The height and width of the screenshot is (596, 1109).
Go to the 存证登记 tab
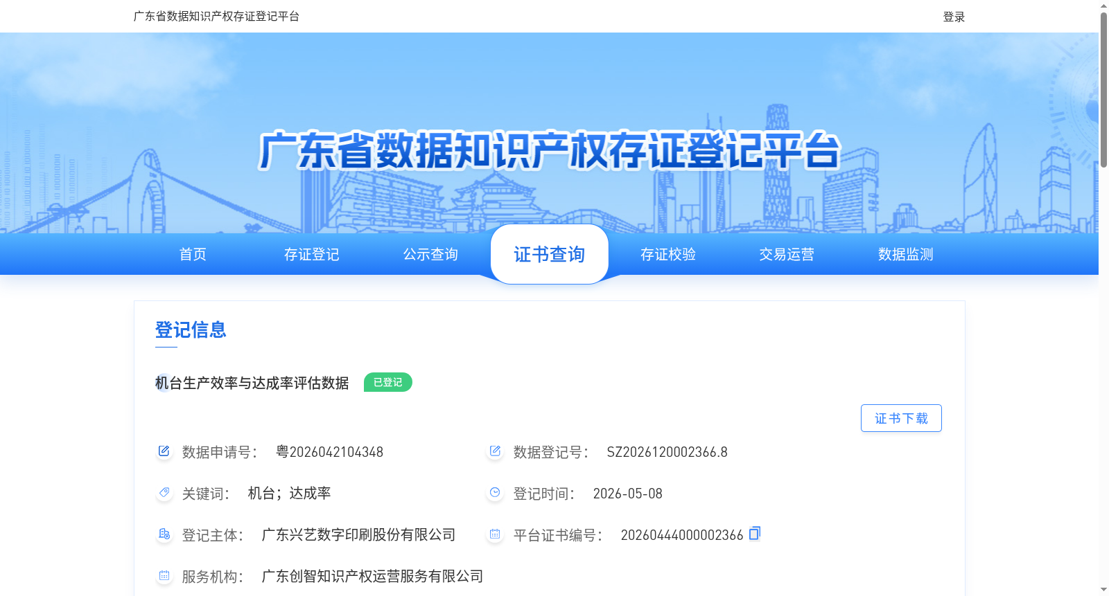coord(312,254)
